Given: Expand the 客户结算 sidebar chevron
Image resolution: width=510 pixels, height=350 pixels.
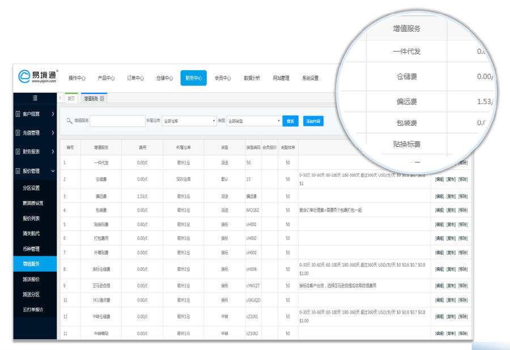Looking at the screenshot, I should (x=53, y=114).
